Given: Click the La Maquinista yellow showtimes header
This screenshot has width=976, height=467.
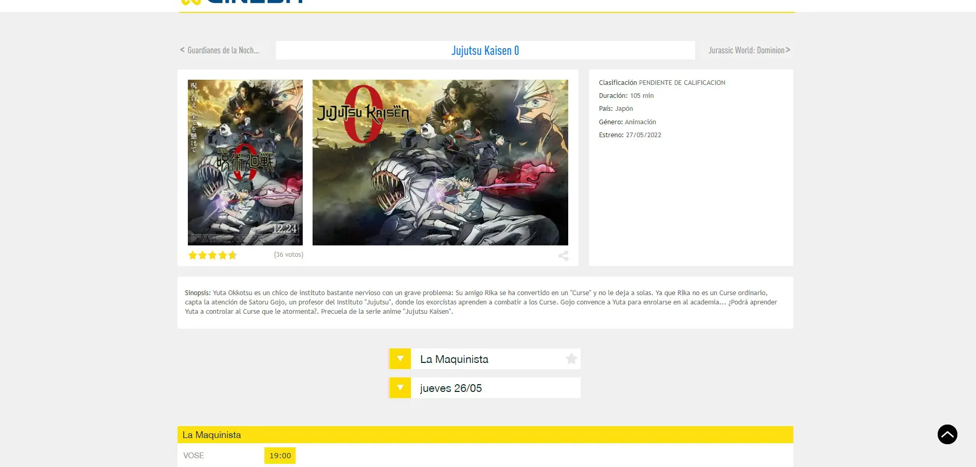Looking at the screenshot, I should point(485,435).
